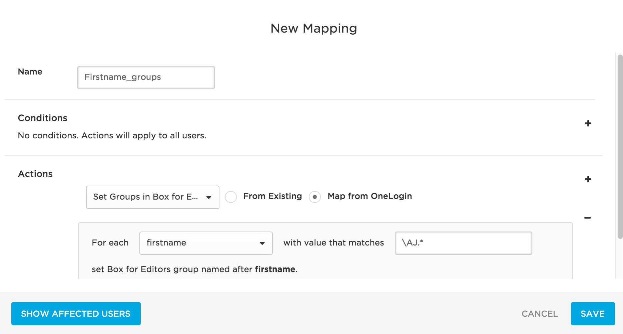Open the firstname attribute dropdown
The image size is (623, 334).
206,243
